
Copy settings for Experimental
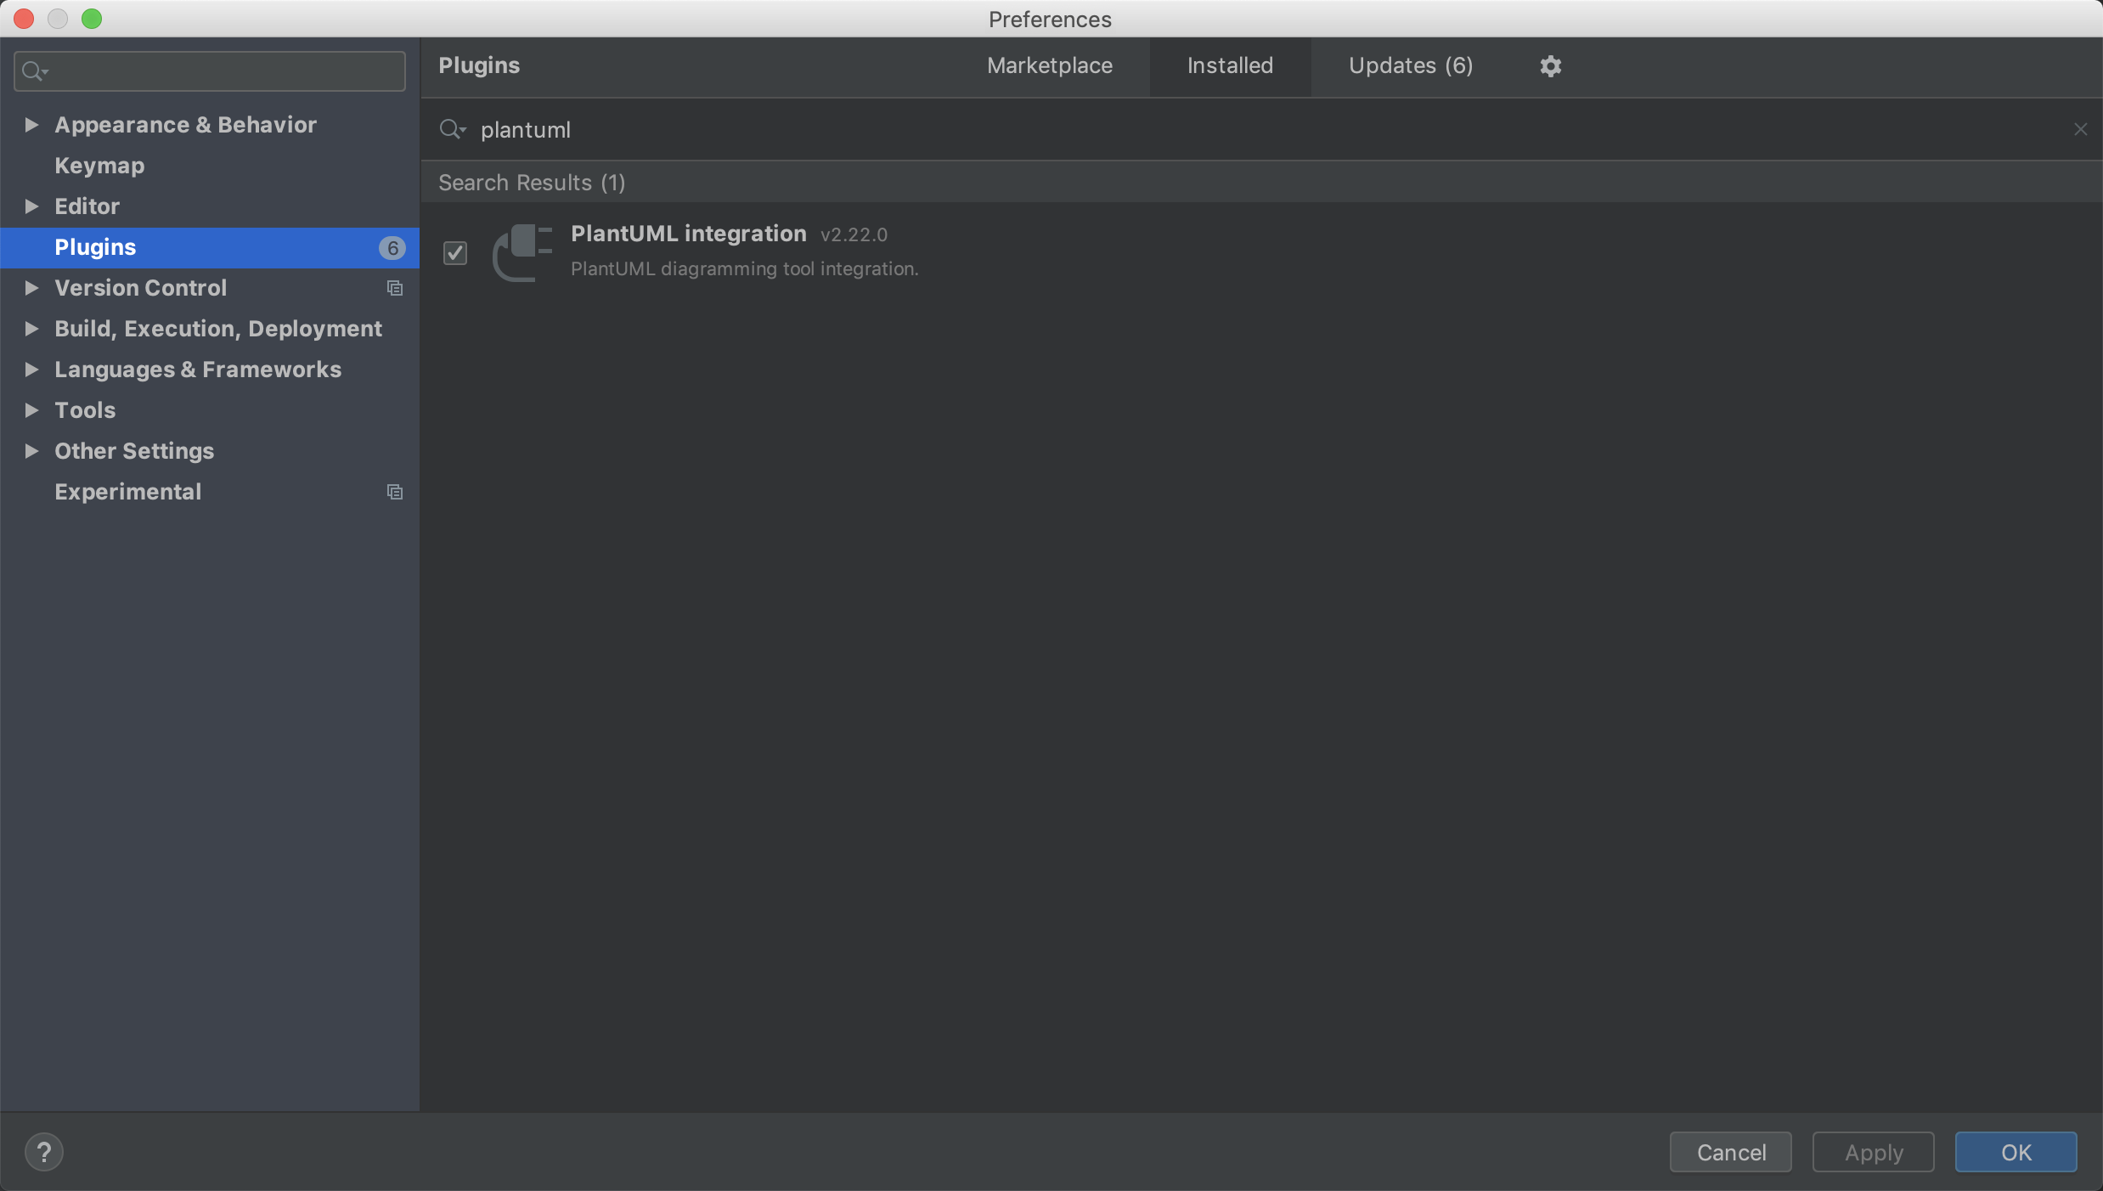pyautogui.click(x=393, y=492)
